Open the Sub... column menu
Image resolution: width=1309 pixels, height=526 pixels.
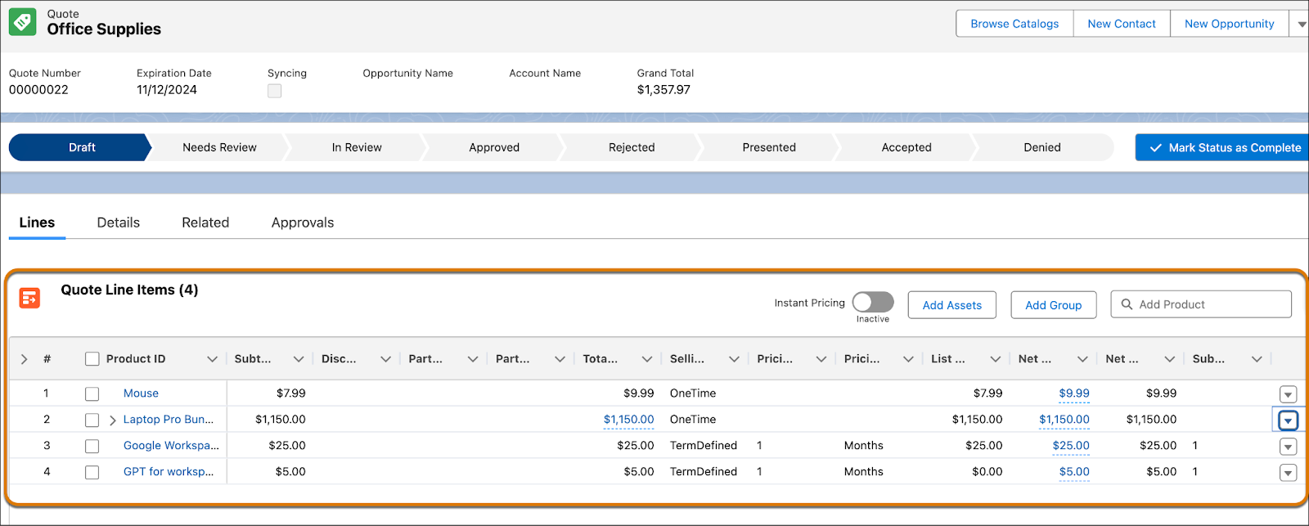(1257, 359)
